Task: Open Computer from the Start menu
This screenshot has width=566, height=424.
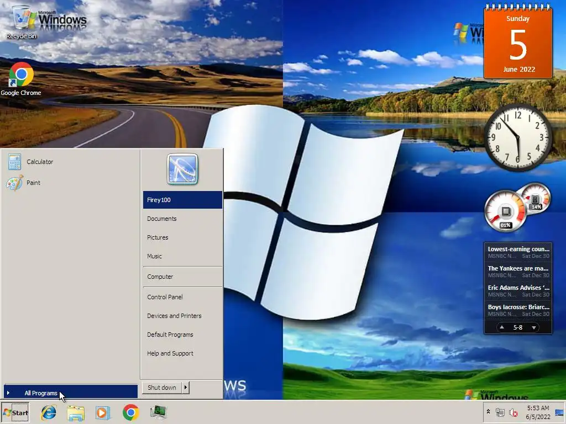Action: 182,277
